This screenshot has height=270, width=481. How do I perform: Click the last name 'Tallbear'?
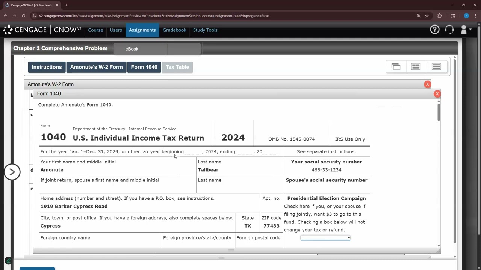tap(208, 170)
